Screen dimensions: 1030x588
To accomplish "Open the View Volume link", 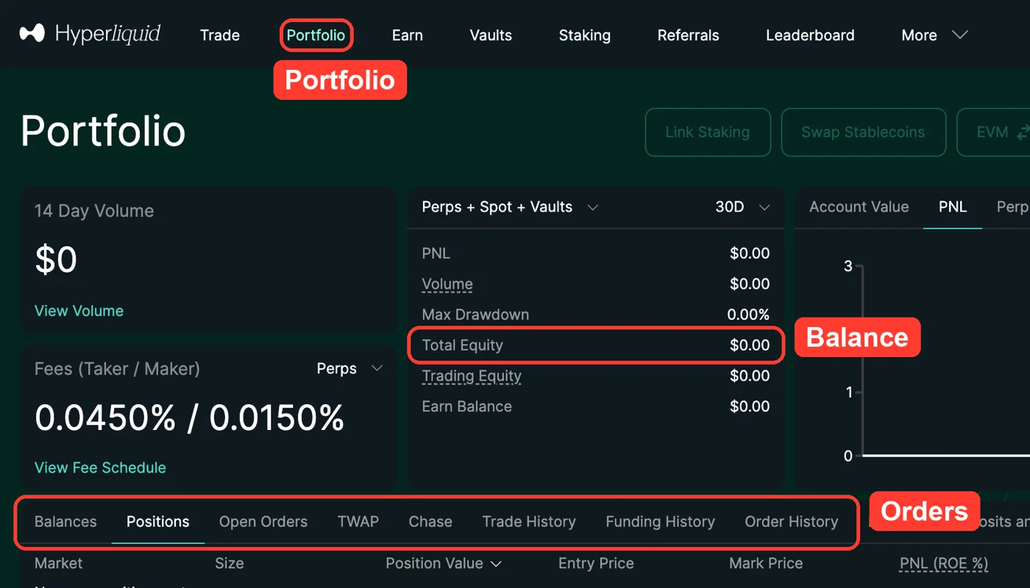I will [x=79, y=311].
